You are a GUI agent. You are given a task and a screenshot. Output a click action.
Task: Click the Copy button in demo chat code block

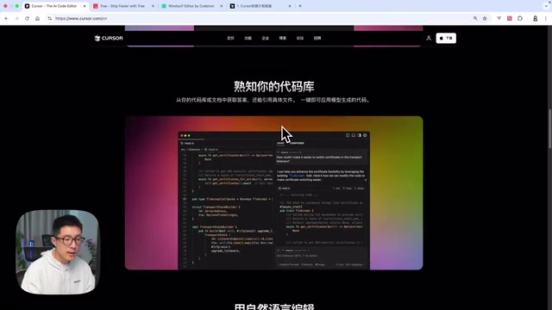(x=348, y=189)
